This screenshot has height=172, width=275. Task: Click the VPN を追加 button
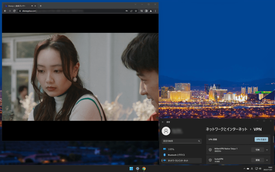point(261,139)
